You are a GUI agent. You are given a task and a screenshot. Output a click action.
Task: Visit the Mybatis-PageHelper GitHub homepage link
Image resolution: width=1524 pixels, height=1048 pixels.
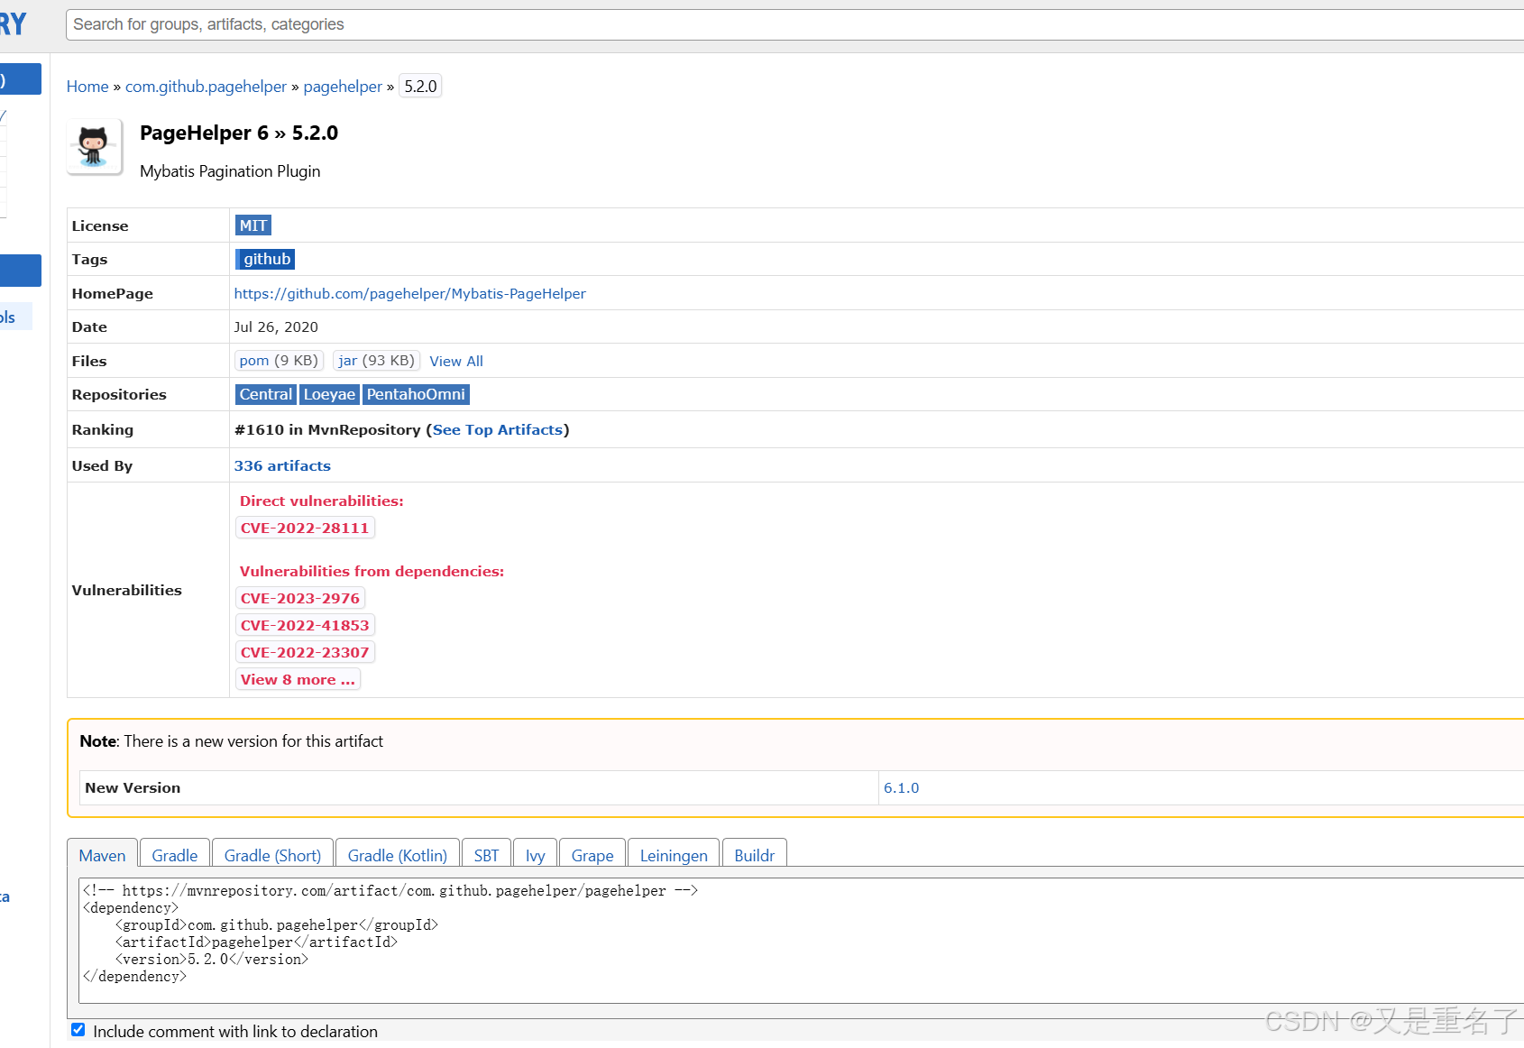(x=409, y=293)
